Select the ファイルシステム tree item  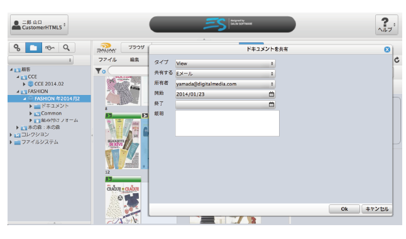(40, 142)
